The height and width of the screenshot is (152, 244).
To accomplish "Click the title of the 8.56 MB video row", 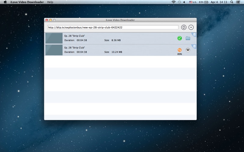I will pos(74,36).
